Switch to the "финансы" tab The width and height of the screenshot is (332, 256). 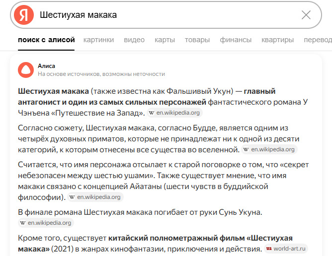pos(236,40)
